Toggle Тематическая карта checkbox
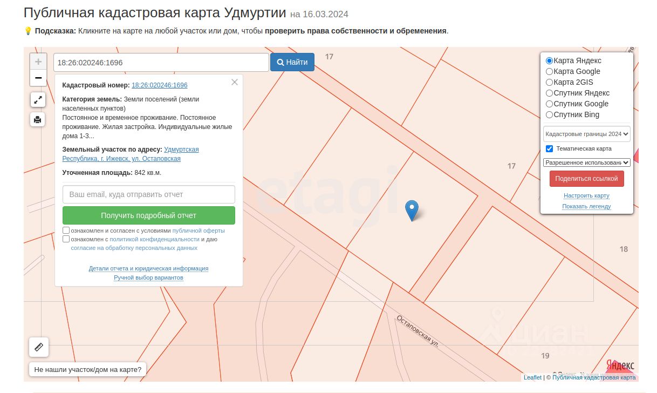Screen dimensions: 657x393 (549, 148)
